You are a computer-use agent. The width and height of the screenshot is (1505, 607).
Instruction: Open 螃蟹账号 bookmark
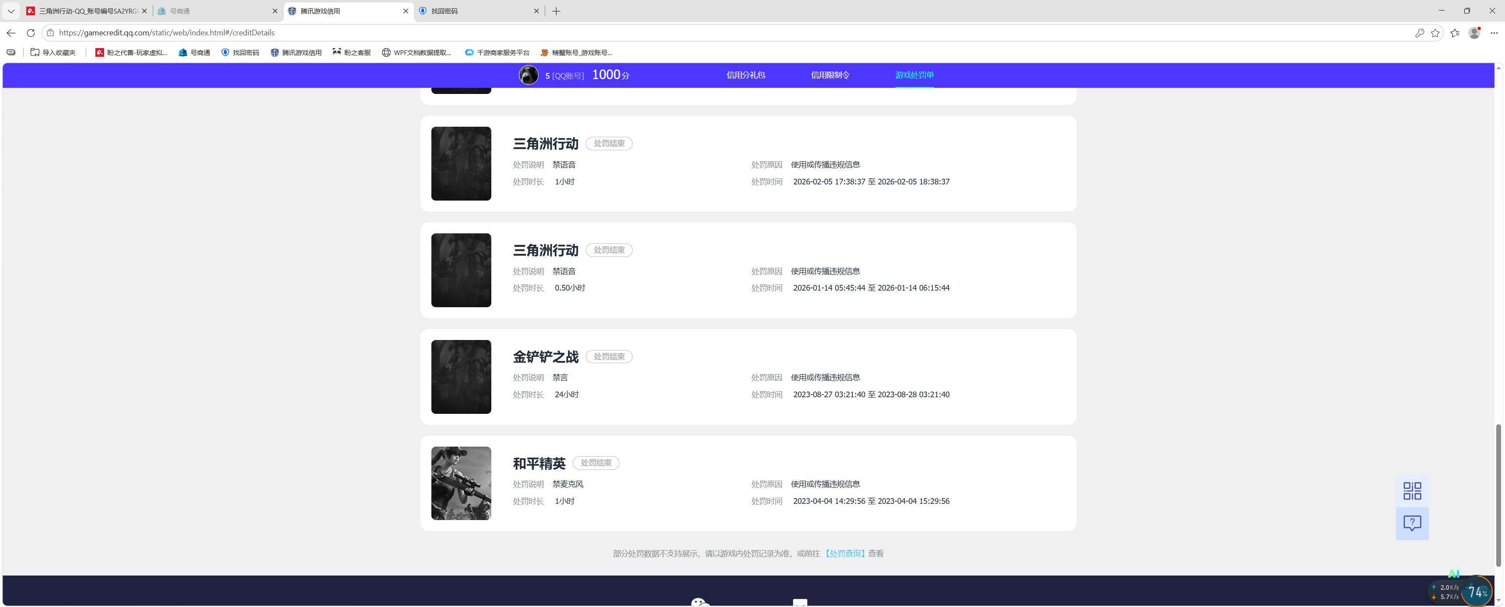577,52
